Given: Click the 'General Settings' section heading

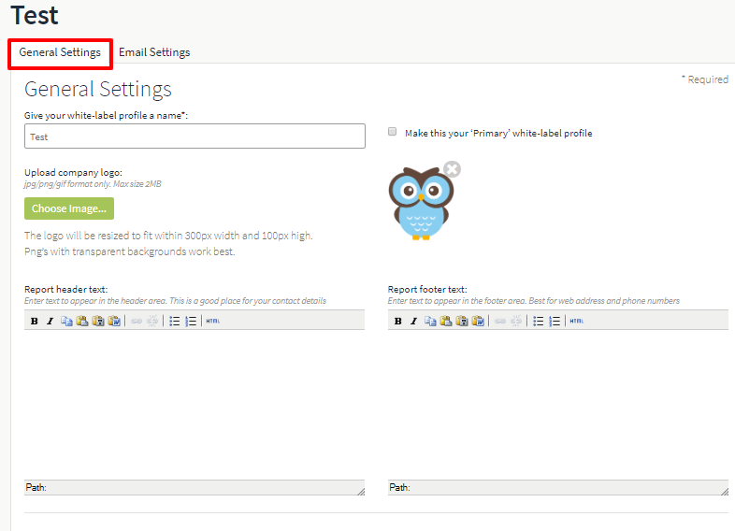Looking at the screenshot, I should (98, 89).
